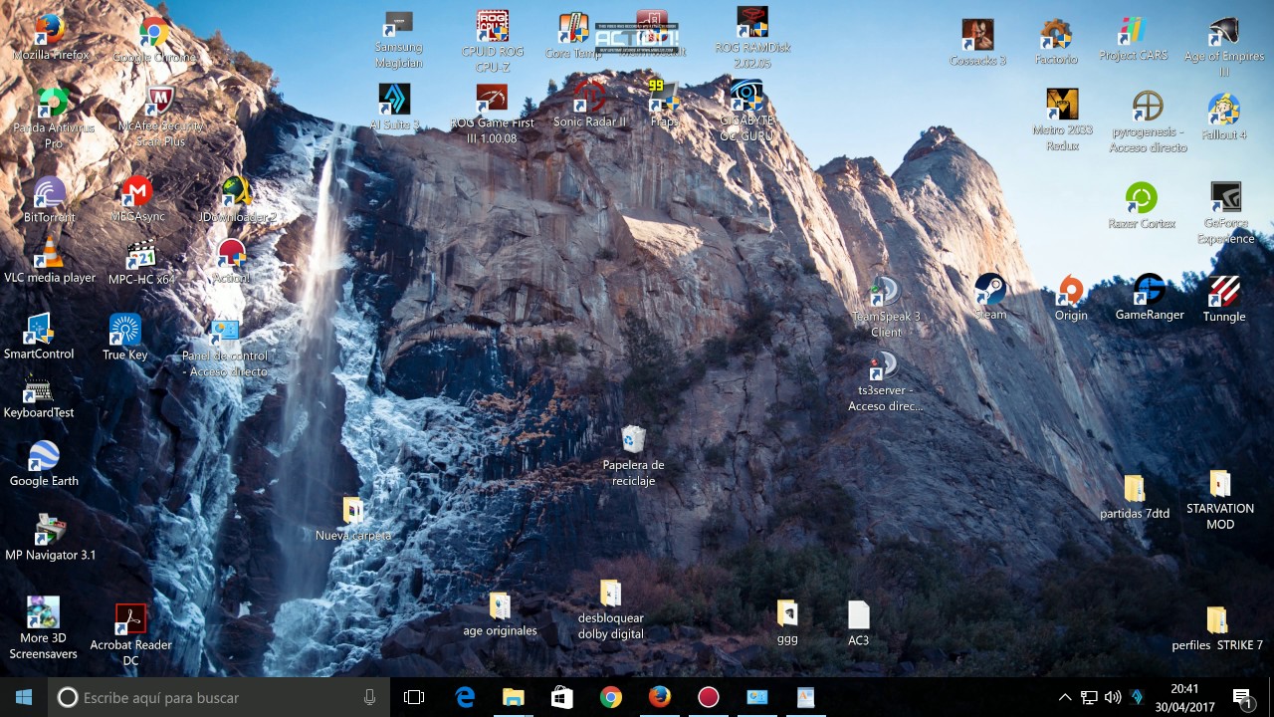The height and width of the screenshot is (717, 1274).
Task: Select perfiles STRIKE 7 folder
Action: click(1217, 628)
